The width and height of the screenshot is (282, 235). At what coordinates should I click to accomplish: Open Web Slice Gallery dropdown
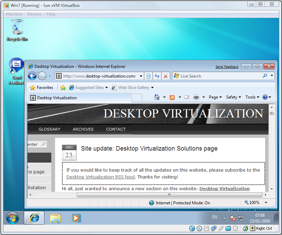(x=133, y=88)
